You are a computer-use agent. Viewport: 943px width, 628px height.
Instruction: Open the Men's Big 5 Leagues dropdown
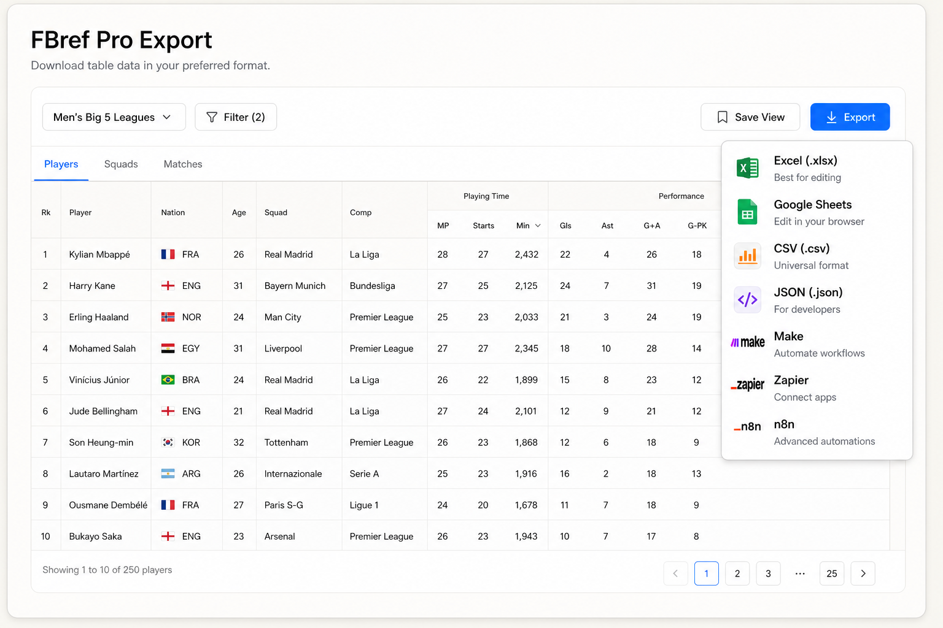114,117
